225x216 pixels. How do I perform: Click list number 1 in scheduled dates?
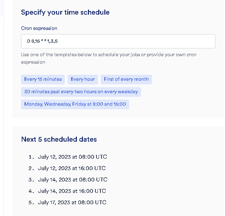click(x=31, y=157)
